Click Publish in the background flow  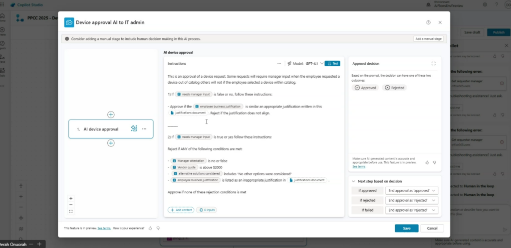click(499, 32)
